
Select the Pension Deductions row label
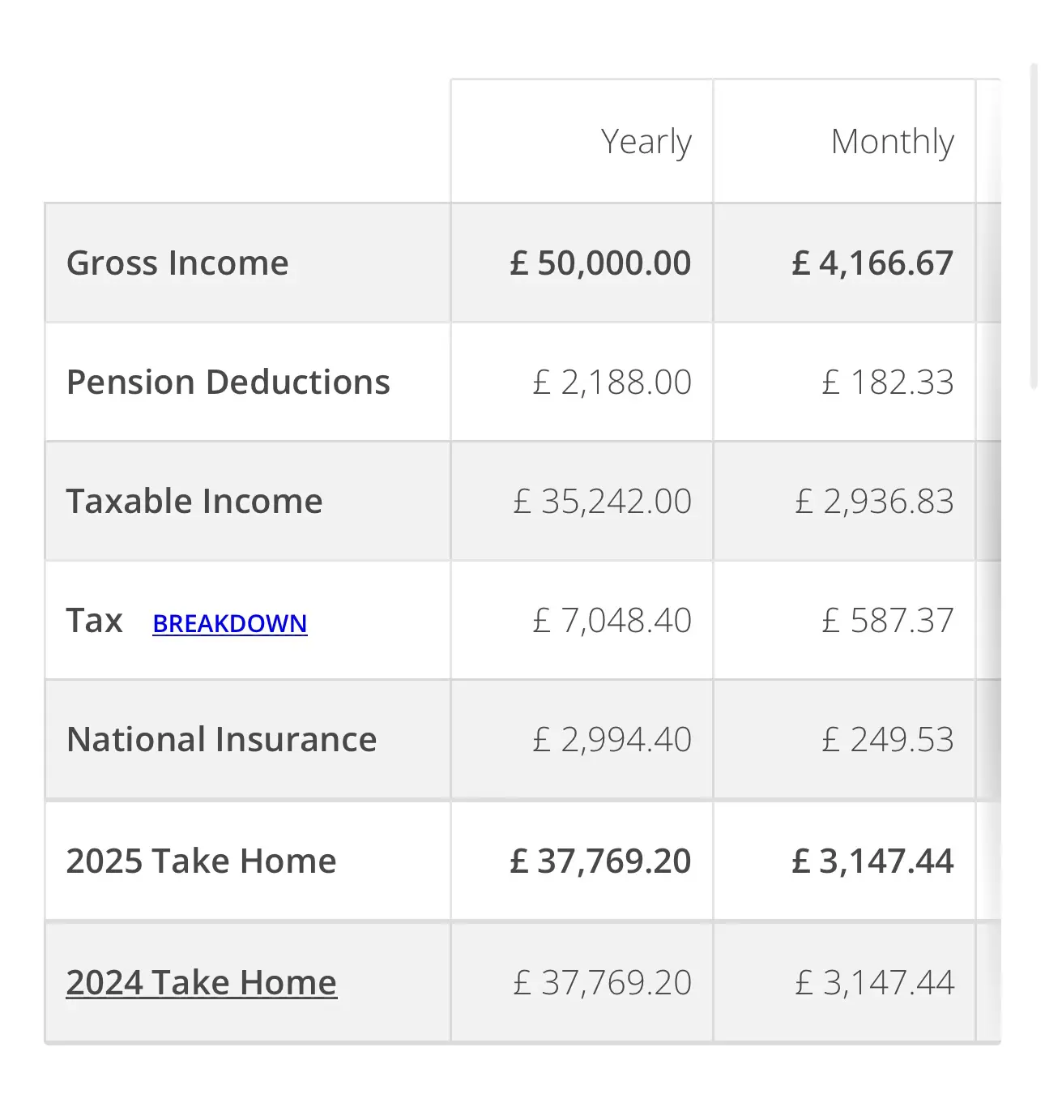click(228, 382)
